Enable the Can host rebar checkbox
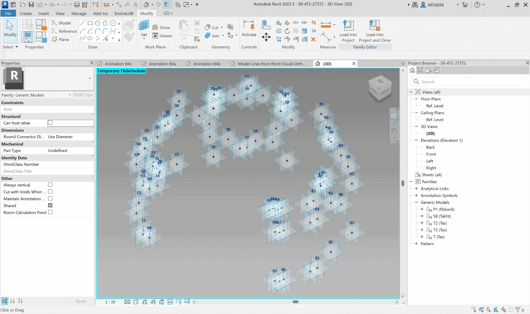 (x=50, y=123)
